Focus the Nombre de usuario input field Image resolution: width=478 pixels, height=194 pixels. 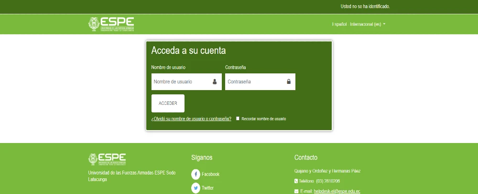point(182,82)
